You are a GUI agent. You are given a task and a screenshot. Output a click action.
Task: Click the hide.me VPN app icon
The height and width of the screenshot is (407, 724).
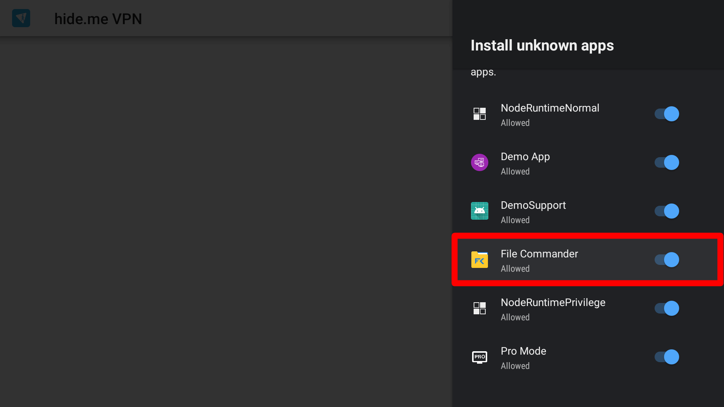pyautogui.click(x=21, y=18)
